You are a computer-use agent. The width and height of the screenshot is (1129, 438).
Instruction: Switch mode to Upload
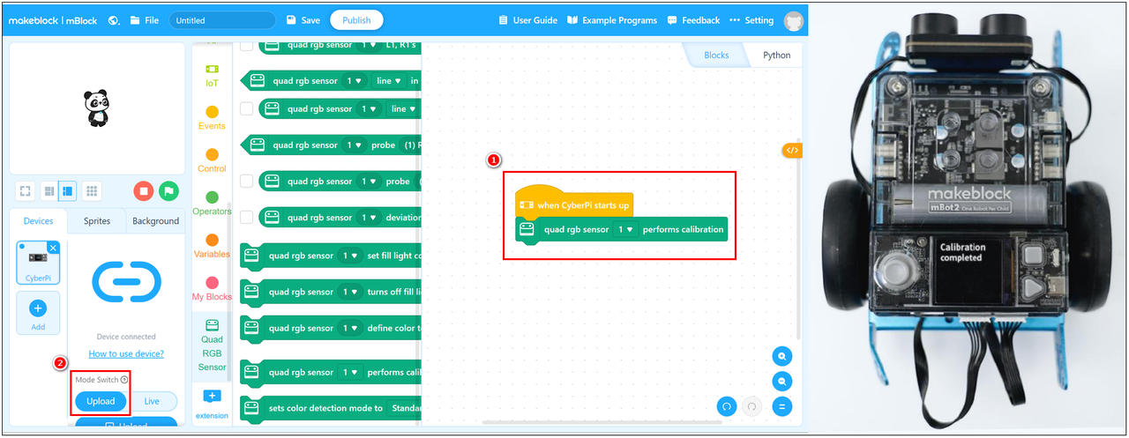pos(101,401)
